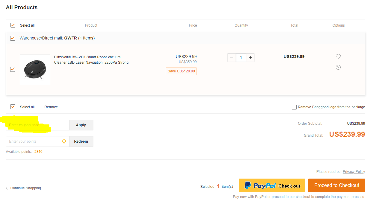Click the quantity number input box
373x204 pixels.
point(241,58)
